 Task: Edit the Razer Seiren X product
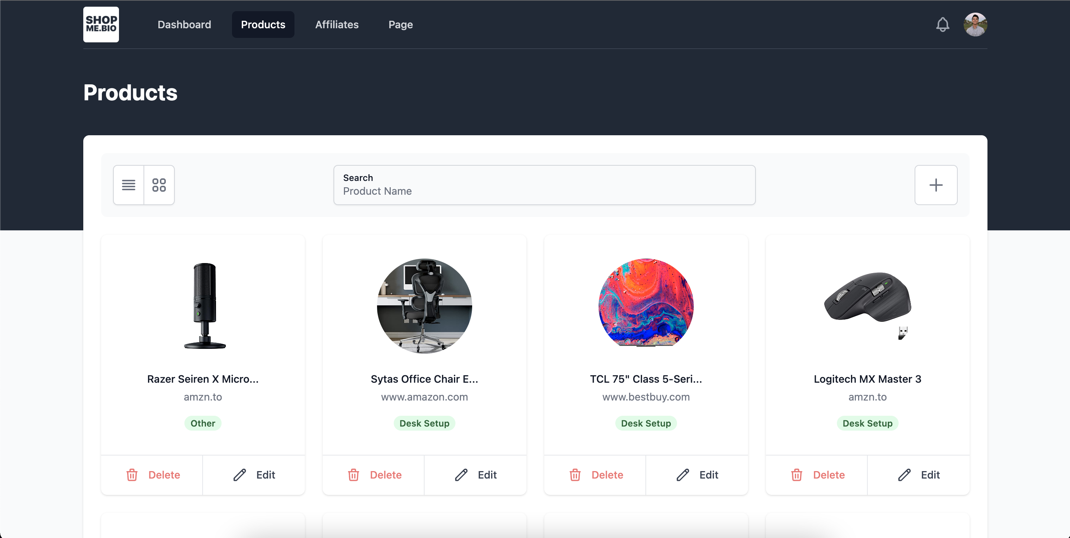pos(254,474)
